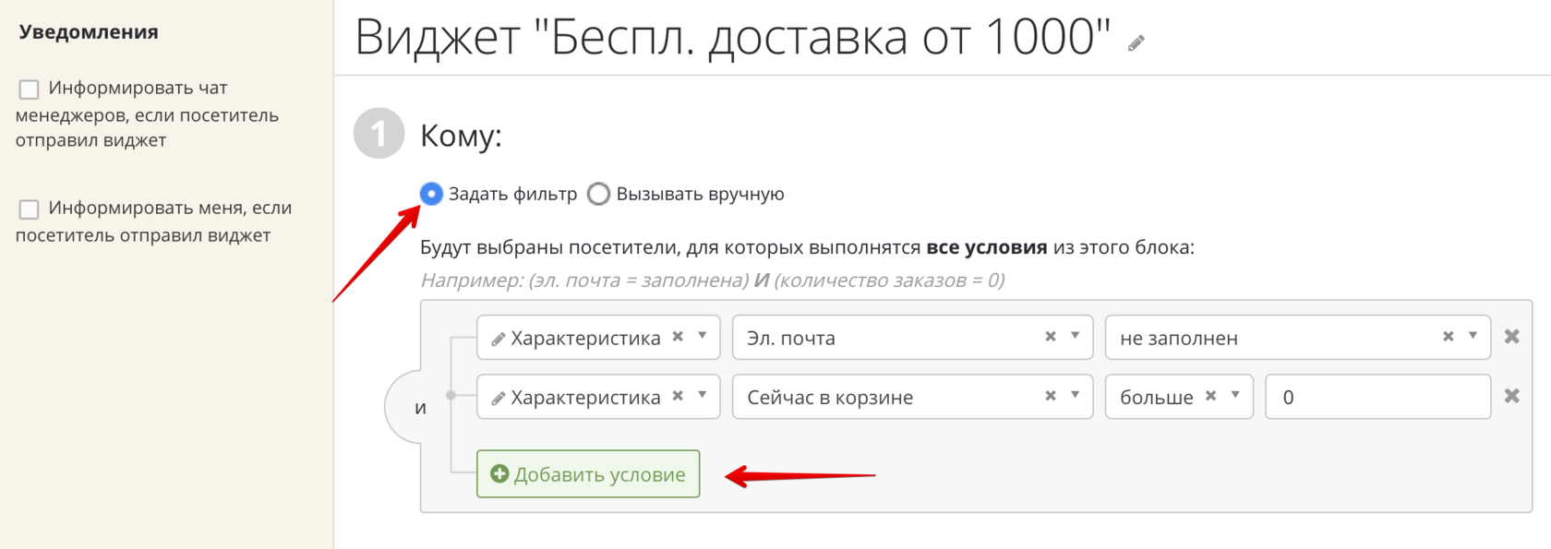This screenshot has width=1551, height=549.
Task: Clear the не заполнен operator value
Action: point(1449,337)
